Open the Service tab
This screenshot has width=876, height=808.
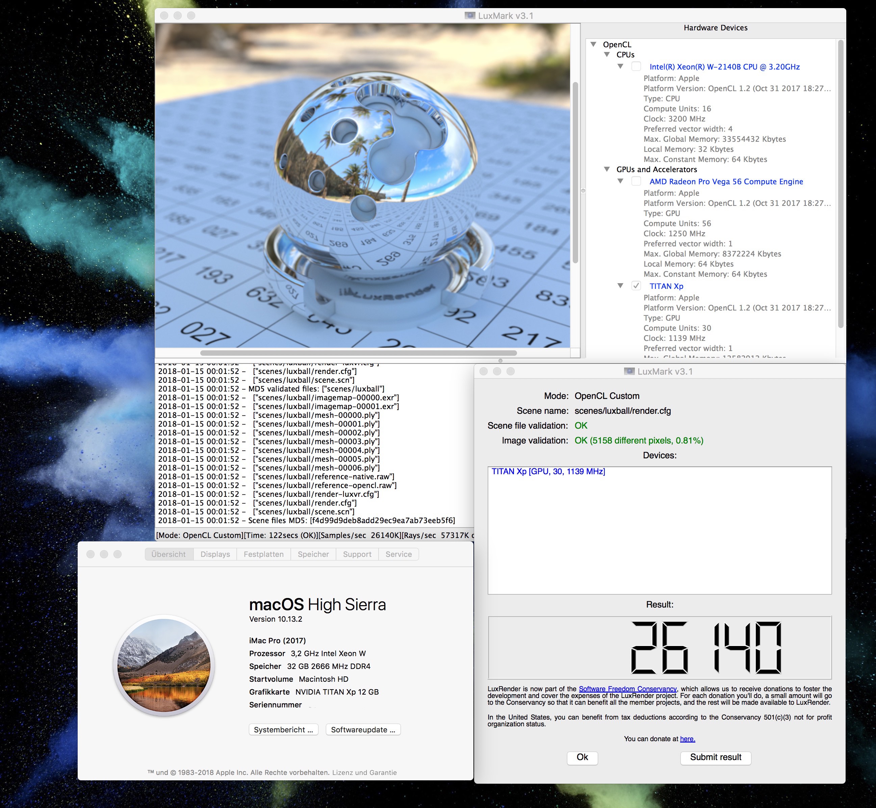[398, 554]
